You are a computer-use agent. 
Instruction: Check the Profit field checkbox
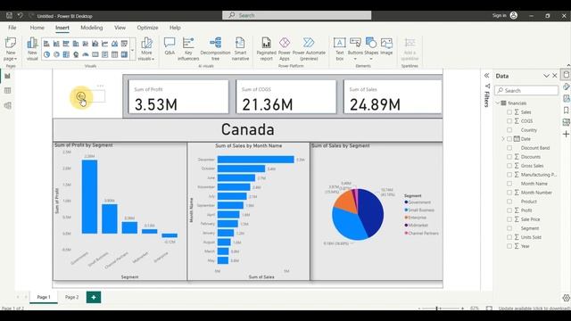point(509,210)
